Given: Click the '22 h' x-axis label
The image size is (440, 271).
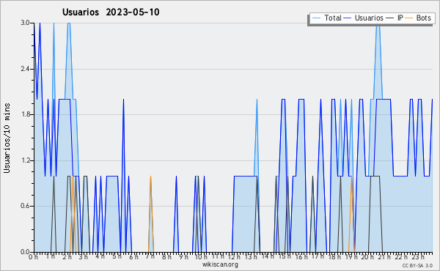Looking at the screenshot, I should pyautogui.click(x=401, y=256).
